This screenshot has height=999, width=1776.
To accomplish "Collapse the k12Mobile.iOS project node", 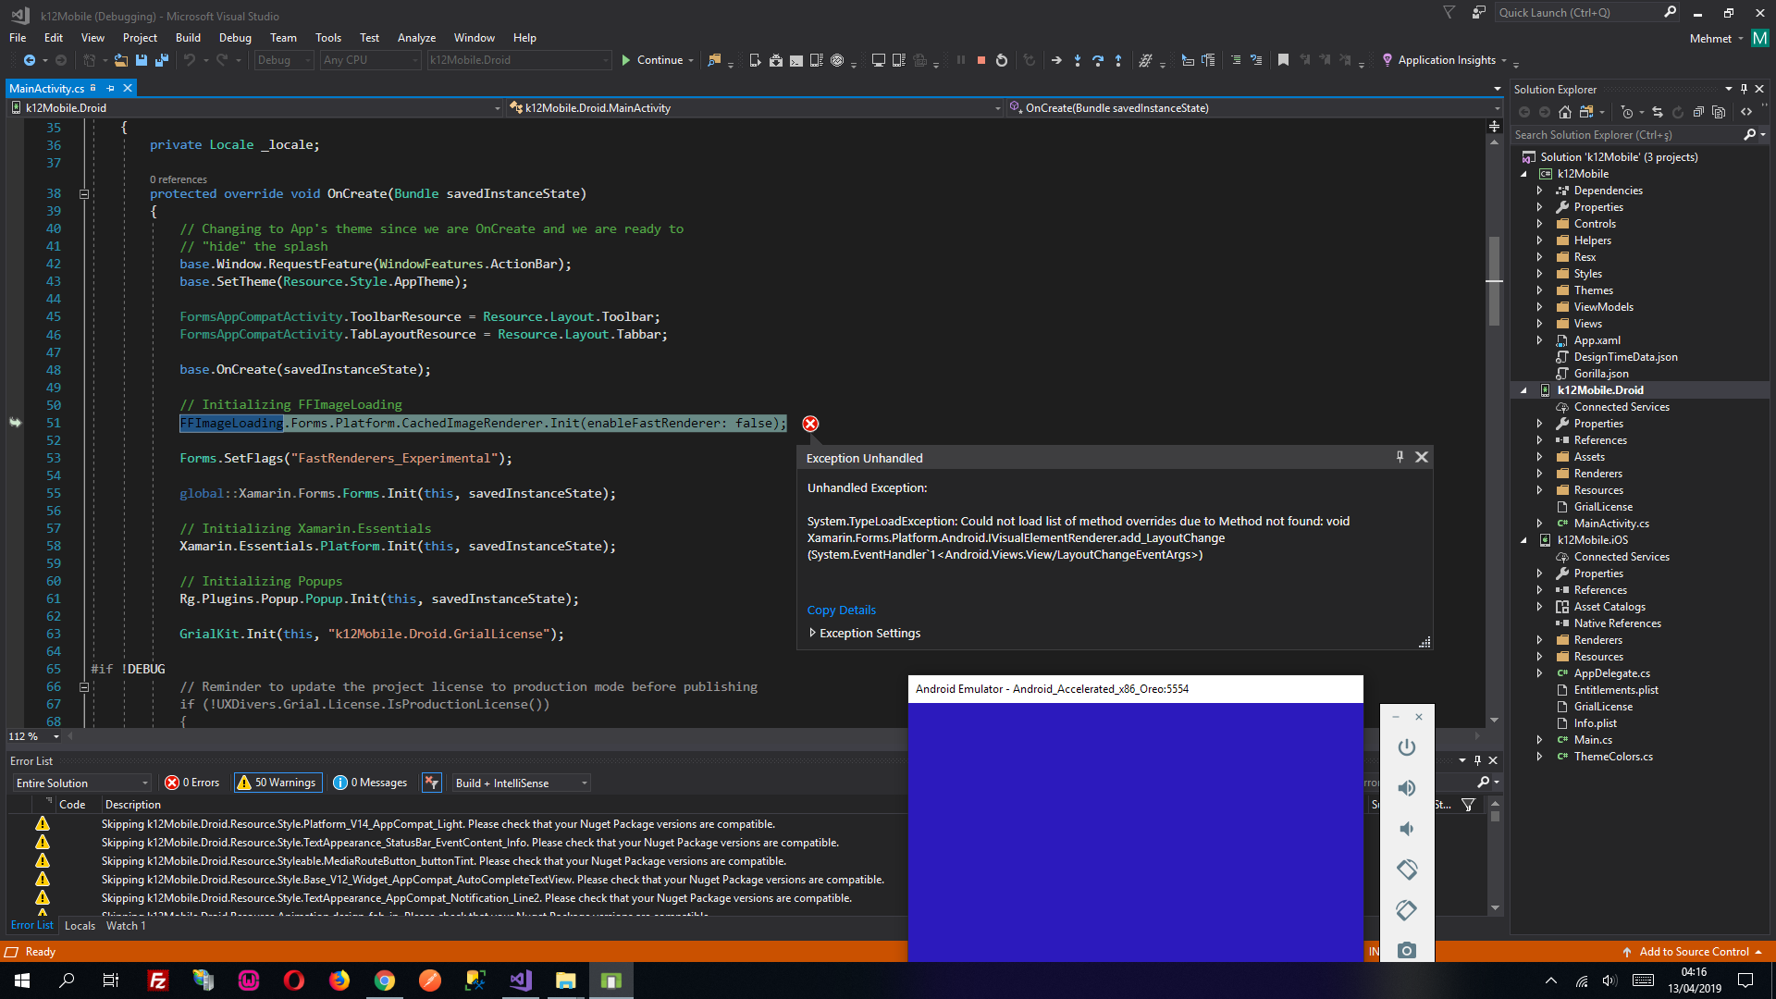I will click(x=1523, y=540).
